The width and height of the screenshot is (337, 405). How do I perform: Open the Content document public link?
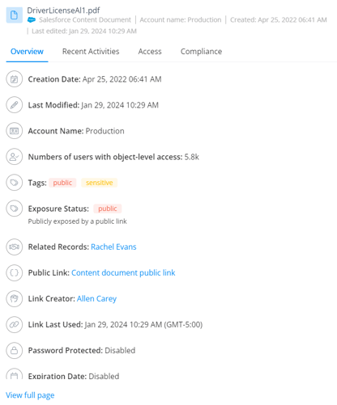click(x=123, y=272)
